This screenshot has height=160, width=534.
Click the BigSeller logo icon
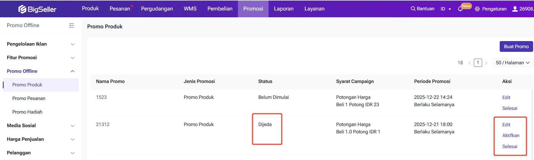tap(22, 9)
